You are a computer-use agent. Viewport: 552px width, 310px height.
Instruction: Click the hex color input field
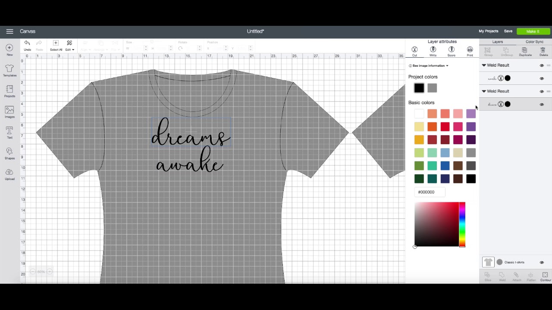[x=430, y=192]
